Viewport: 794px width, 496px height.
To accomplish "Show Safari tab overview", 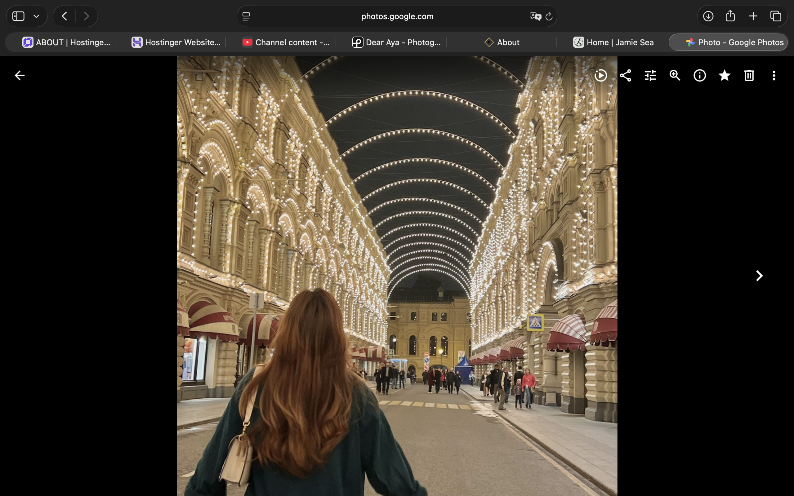I will click(776, 16).
